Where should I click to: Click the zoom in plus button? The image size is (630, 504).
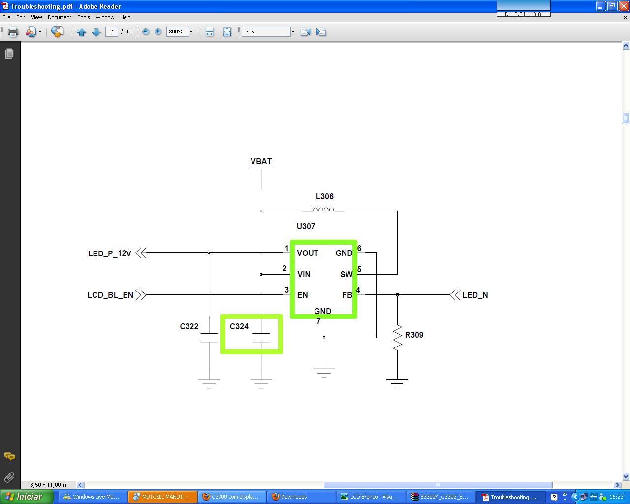tap(158, 31)
